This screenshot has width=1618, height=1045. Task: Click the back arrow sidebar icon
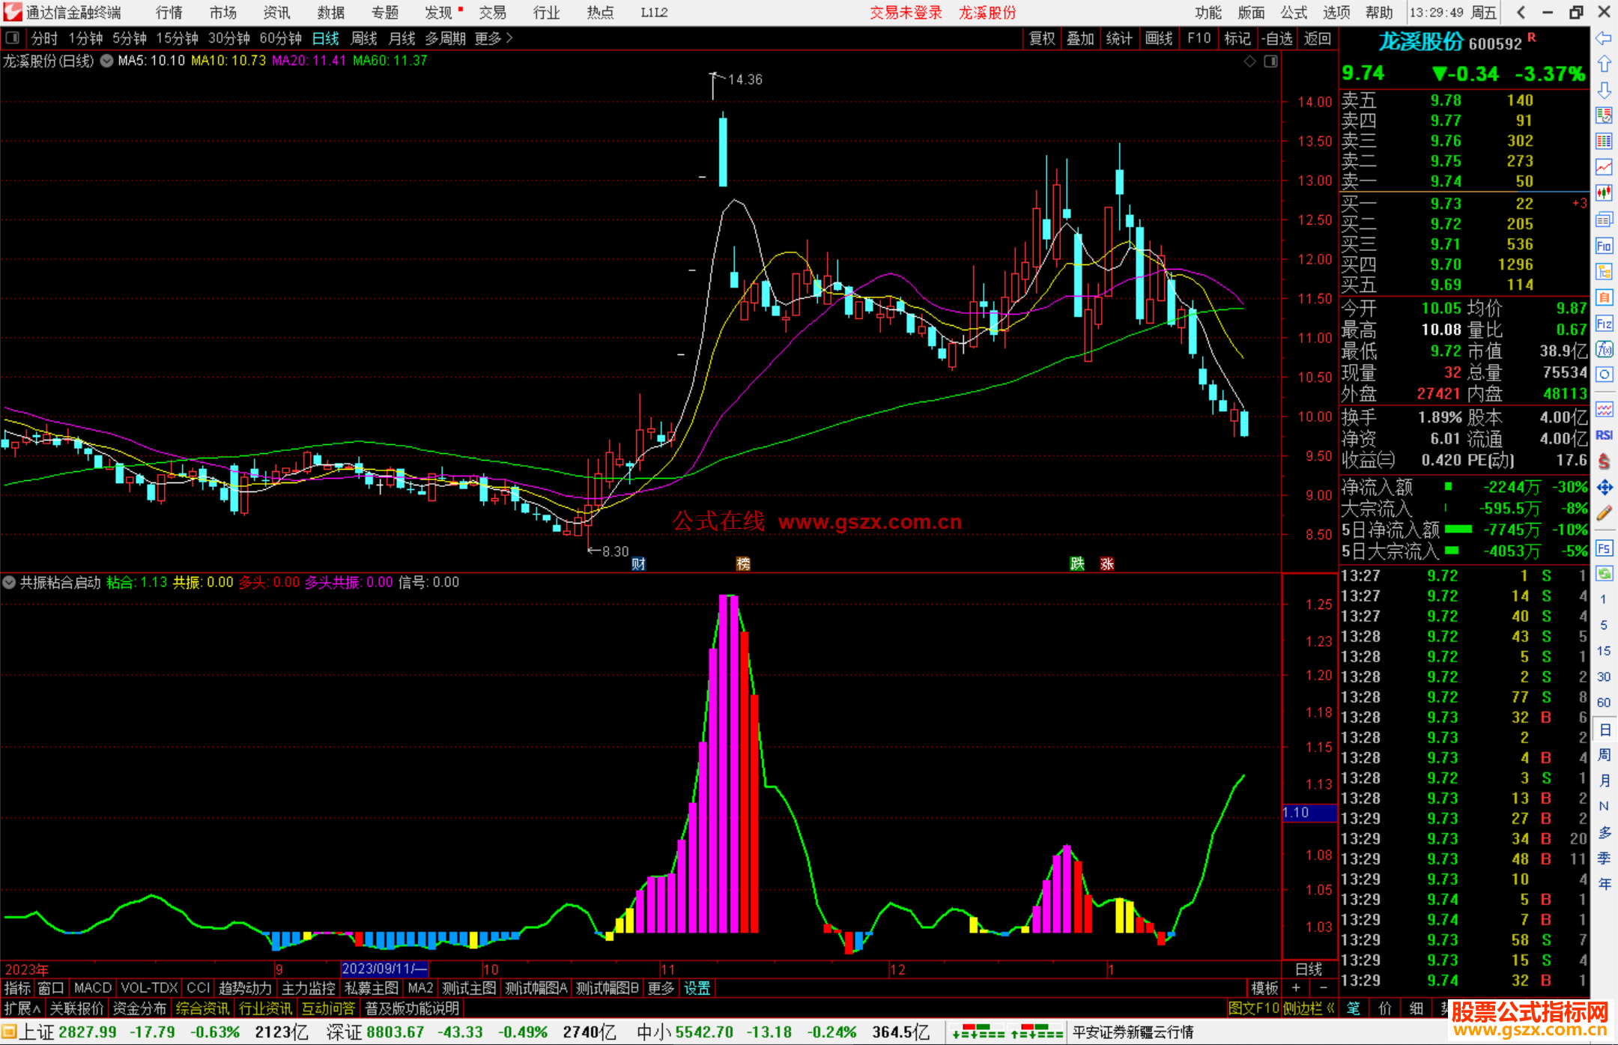click(1604, 38)
